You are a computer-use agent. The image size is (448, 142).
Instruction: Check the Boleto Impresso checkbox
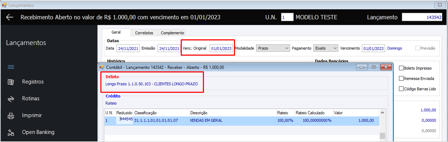(x=401, y=68)
